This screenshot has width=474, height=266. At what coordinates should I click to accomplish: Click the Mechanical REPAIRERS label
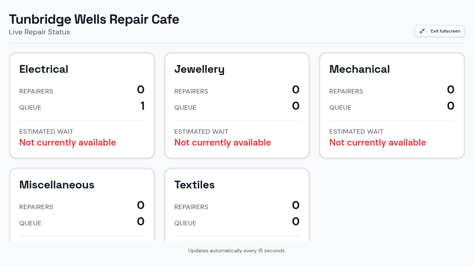(x=346, y=92)
